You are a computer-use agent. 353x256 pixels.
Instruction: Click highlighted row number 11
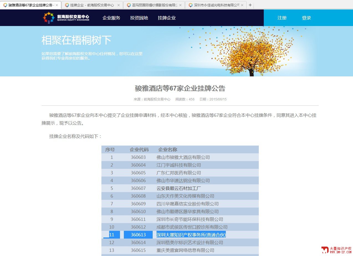coord(112,235)
